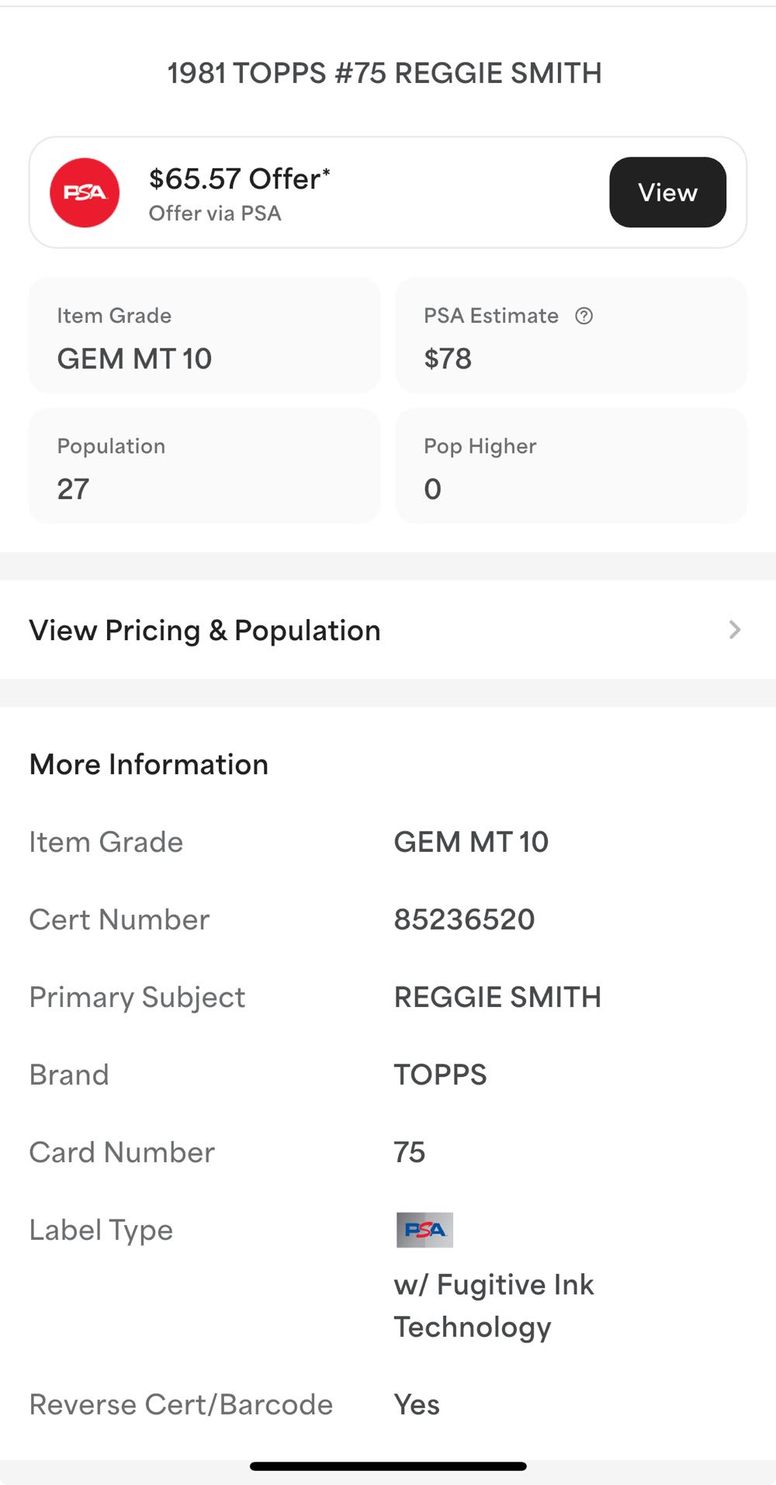Tap the Pop Higher 0 card

(571, 466)
